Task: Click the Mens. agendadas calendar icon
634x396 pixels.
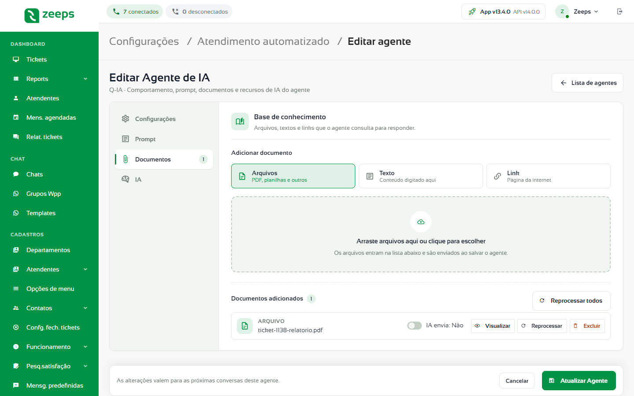Action: [x=16, y=117]
